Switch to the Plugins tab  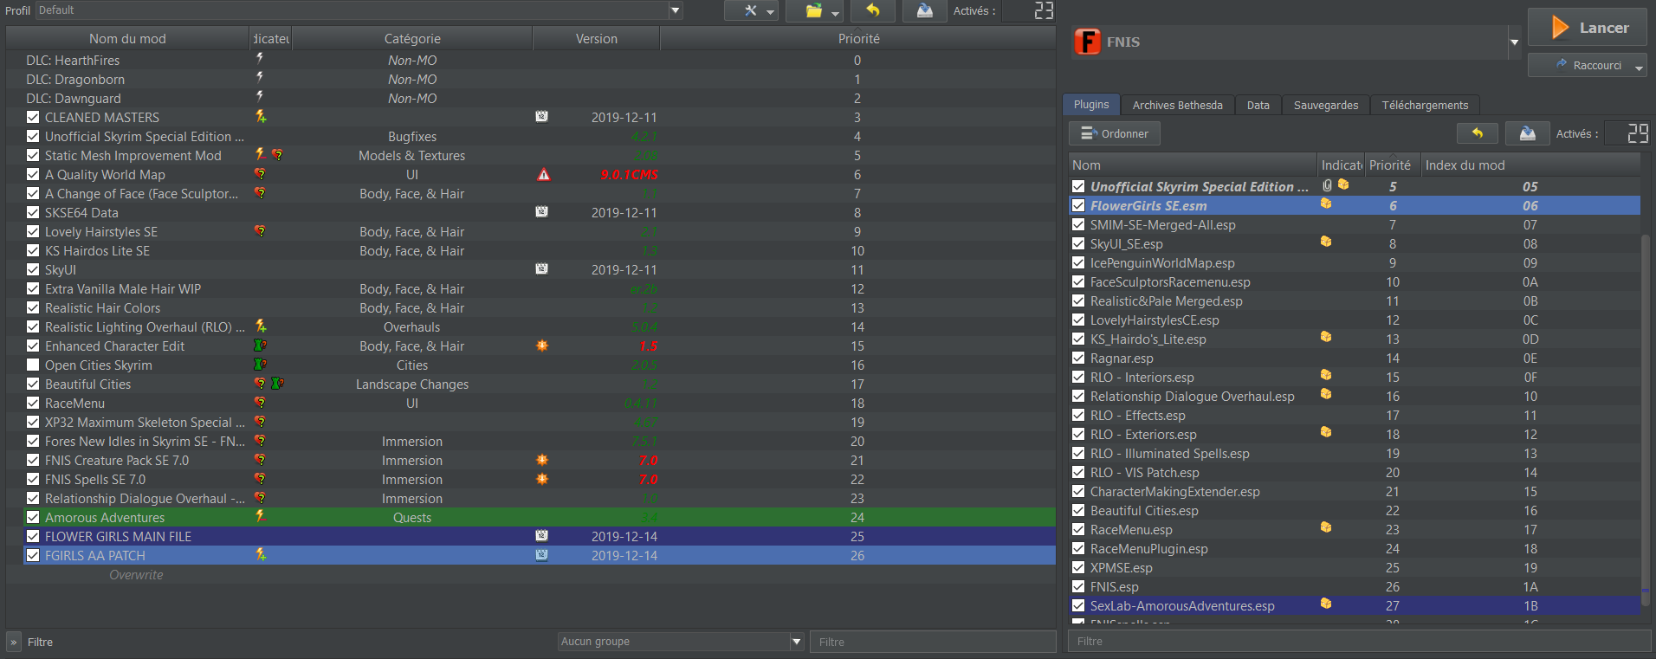(x=1091, y=105)
